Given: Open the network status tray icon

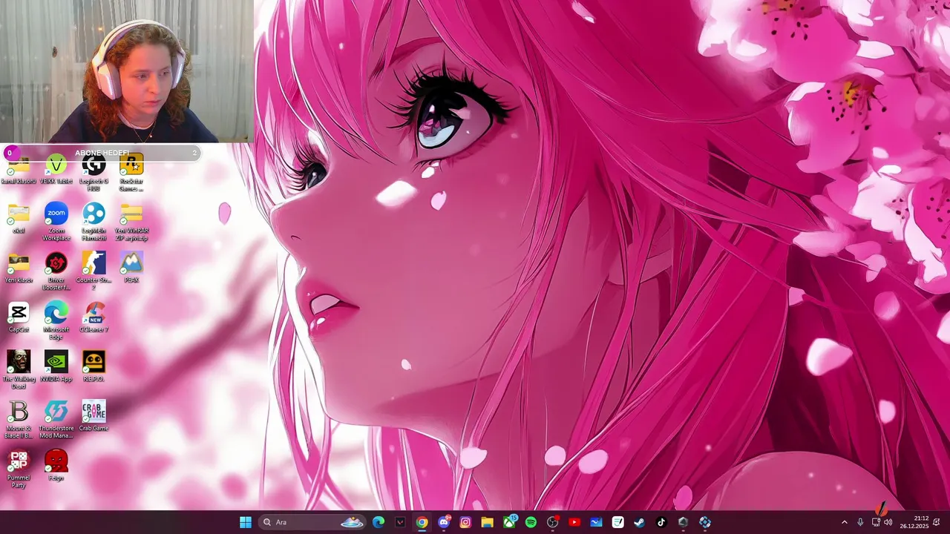Looking at the screenshot, I should pos(876,522).
